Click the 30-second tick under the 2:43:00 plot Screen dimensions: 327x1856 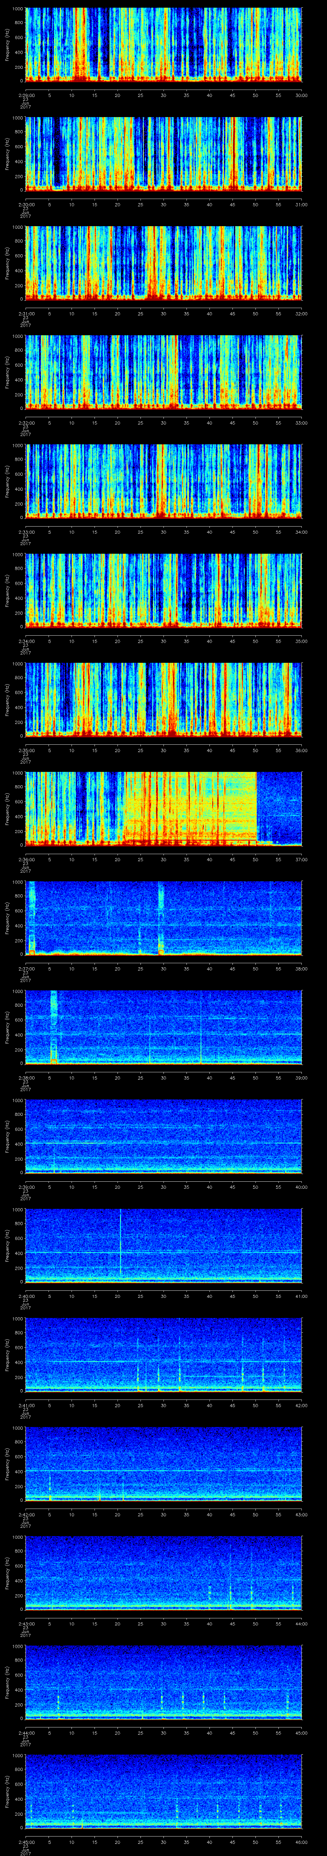click(164, 1623)
